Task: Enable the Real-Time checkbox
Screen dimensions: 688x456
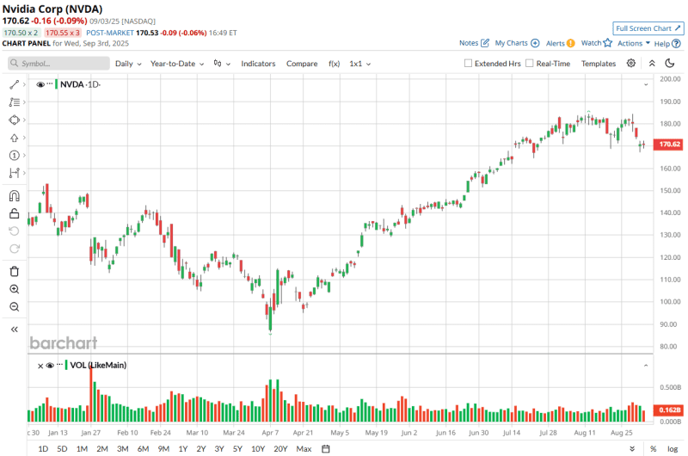Action: click(530, 64)
